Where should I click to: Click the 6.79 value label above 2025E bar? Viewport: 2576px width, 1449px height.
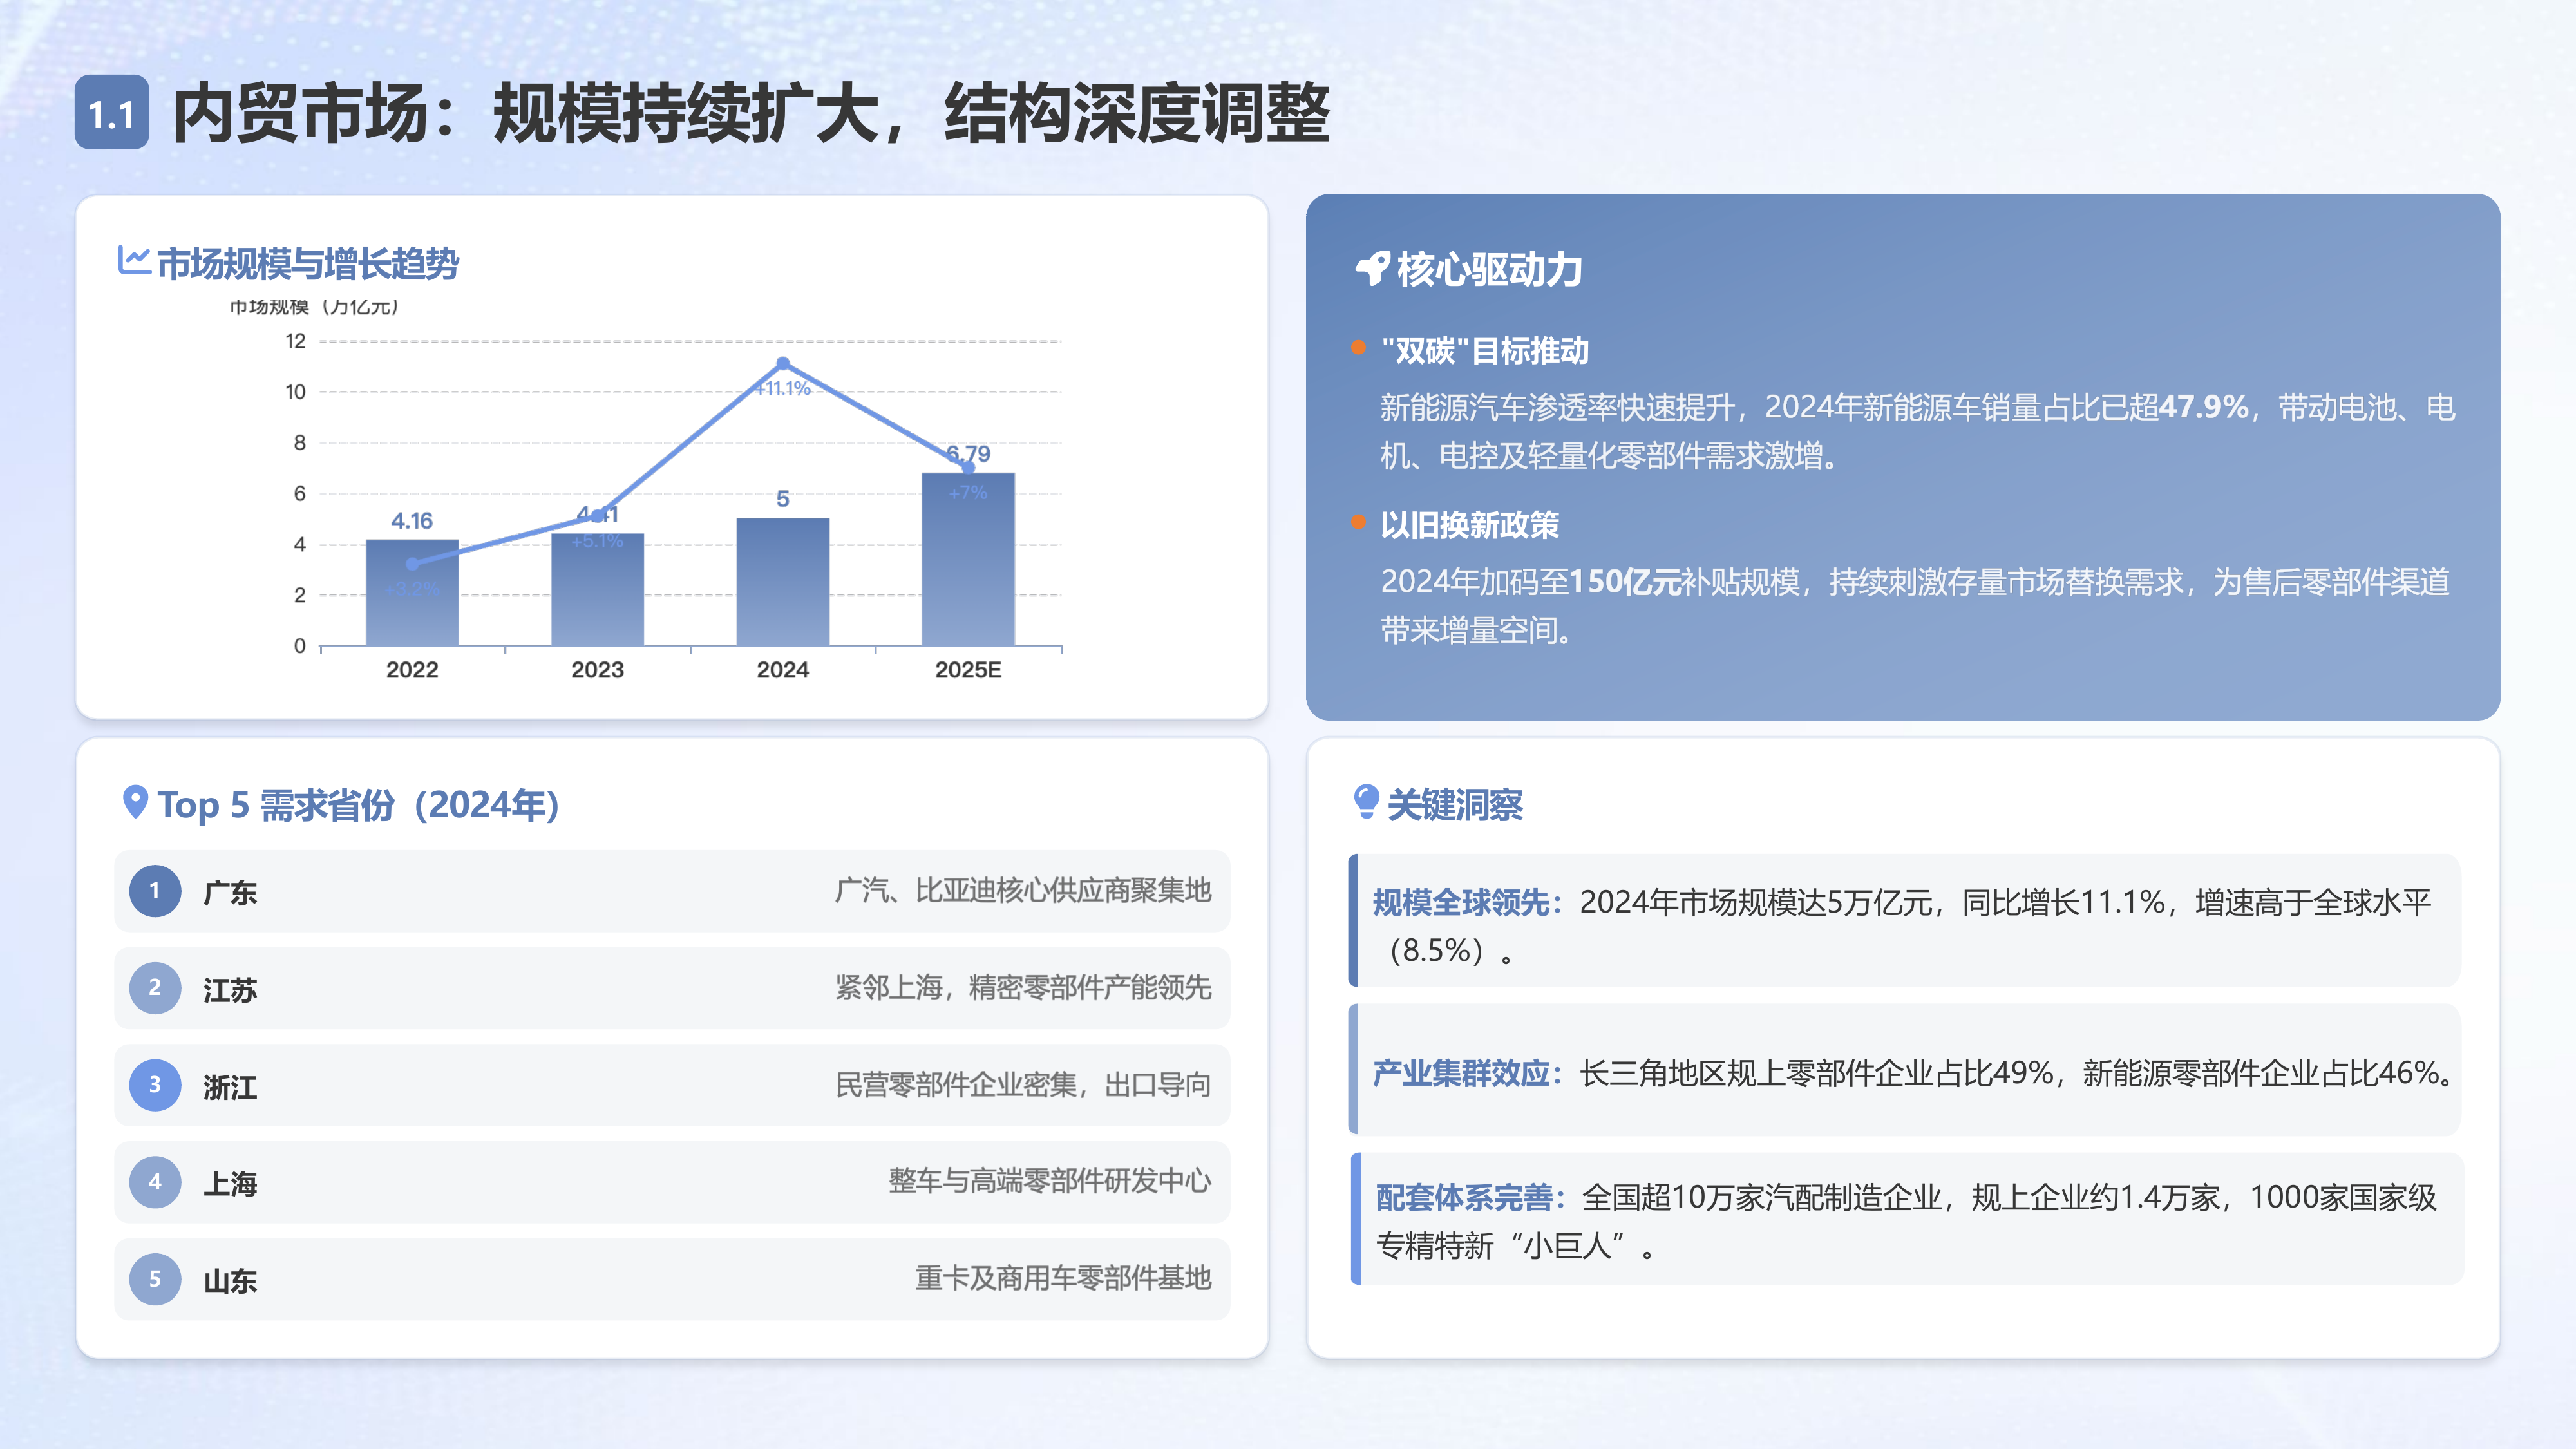(x=968, y=453)
